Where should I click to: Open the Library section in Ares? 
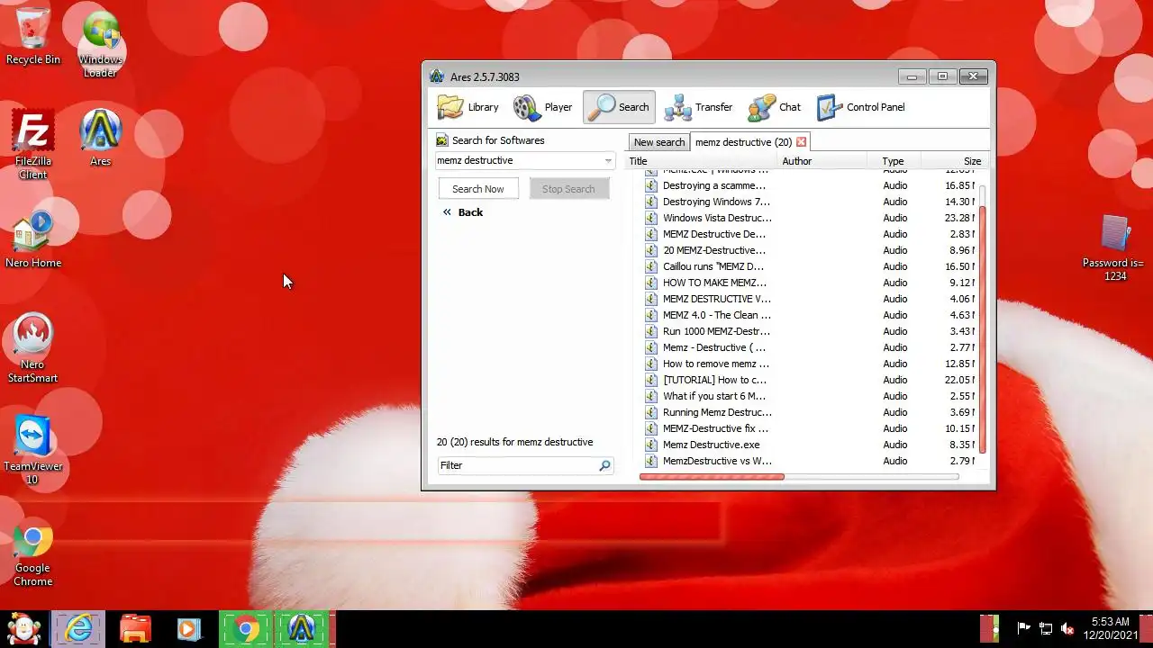pos(468,107)
